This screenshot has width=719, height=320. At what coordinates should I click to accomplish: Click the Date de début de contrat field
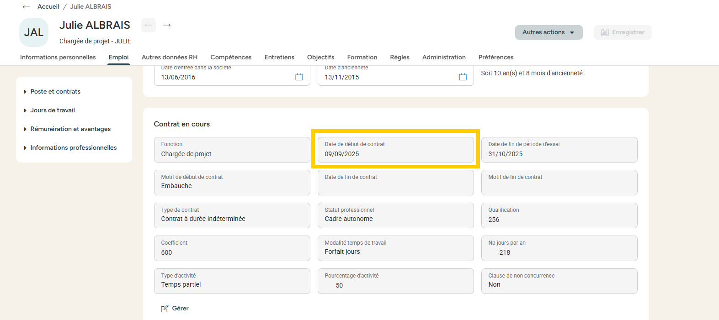[396, 150]
